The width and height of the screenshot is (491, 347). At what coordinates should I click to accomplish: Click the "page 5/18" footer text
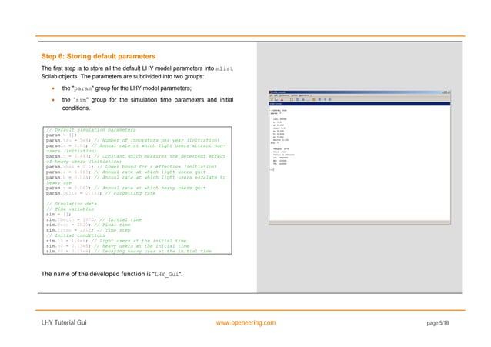(438, 323)
